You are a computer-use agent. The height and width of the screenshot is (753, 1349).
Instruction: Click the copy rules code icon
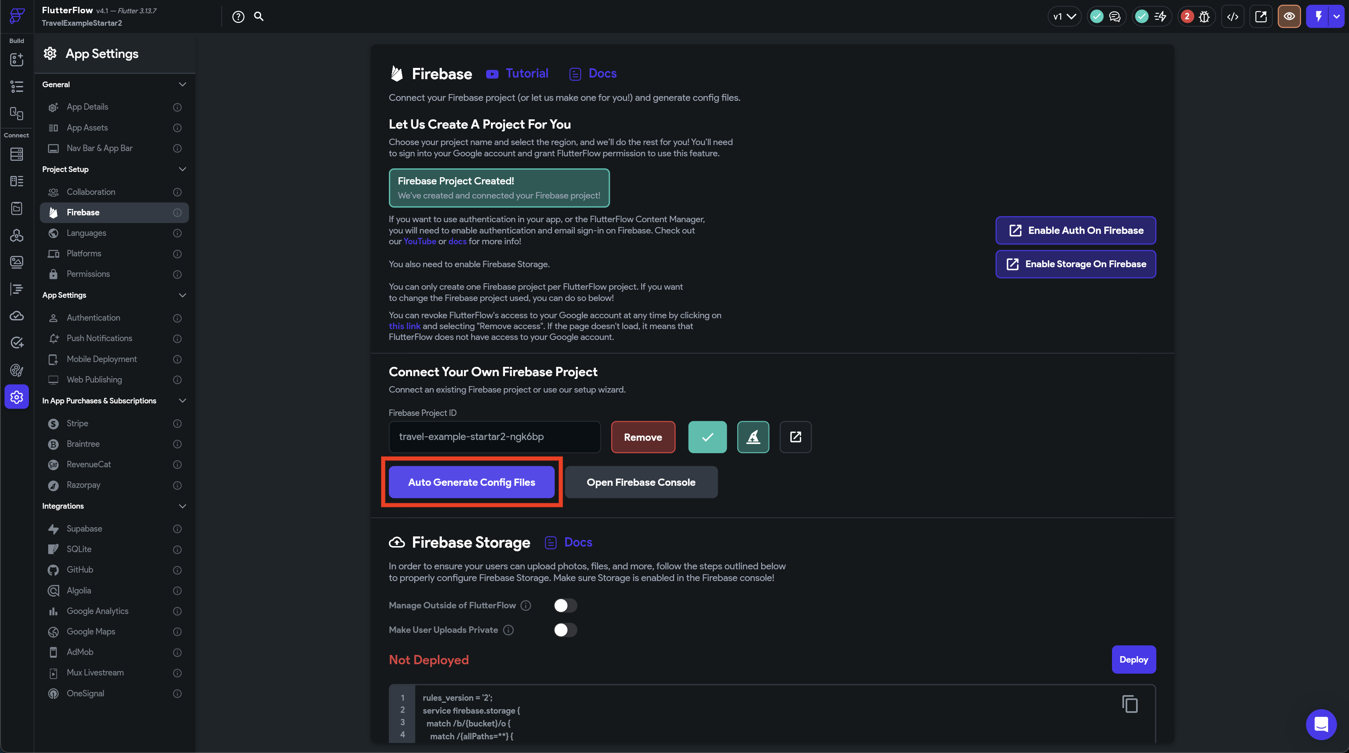1130,704
